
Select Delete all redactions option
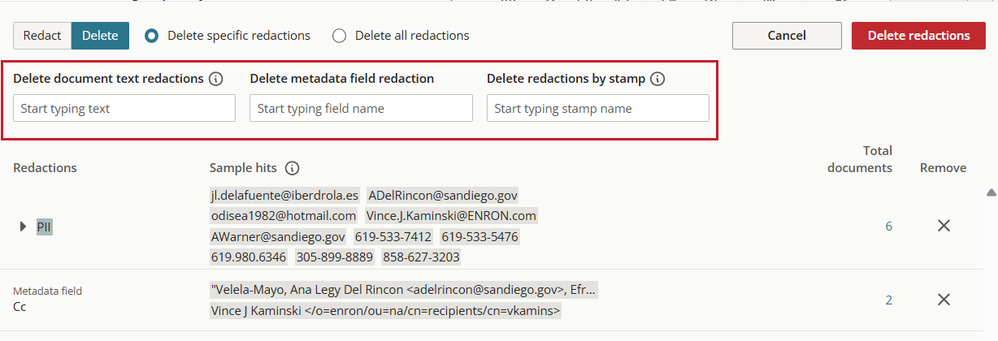click(339, 36)
